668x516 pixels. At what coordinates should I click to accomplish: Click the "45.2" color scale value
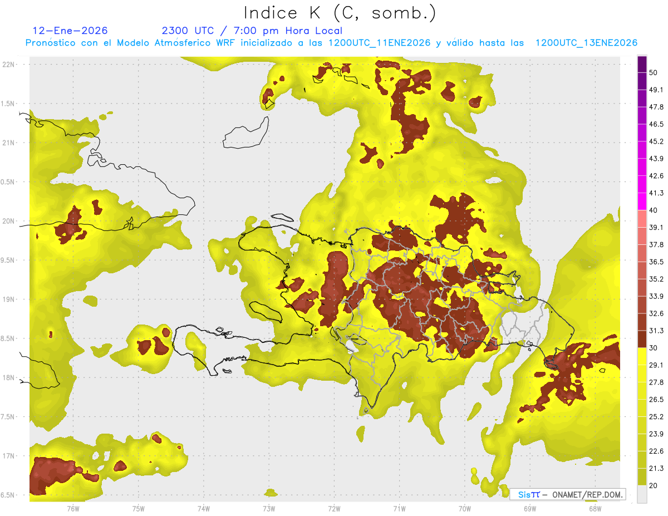(656, 141)
